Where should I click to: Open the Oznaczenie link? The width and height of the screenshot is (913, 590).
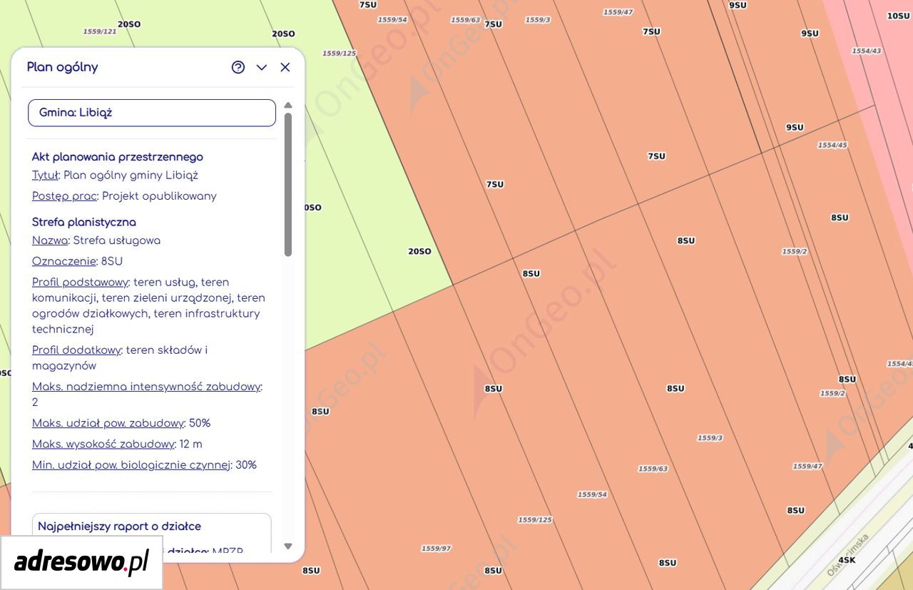tap(64, 261)
